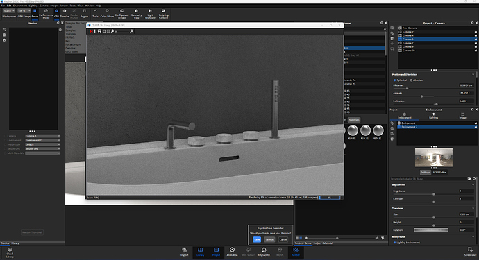Click the Animation icon in bottom bar
This screenshot has width=479, height=260.
pyautogui.click(x=232, y=252)
